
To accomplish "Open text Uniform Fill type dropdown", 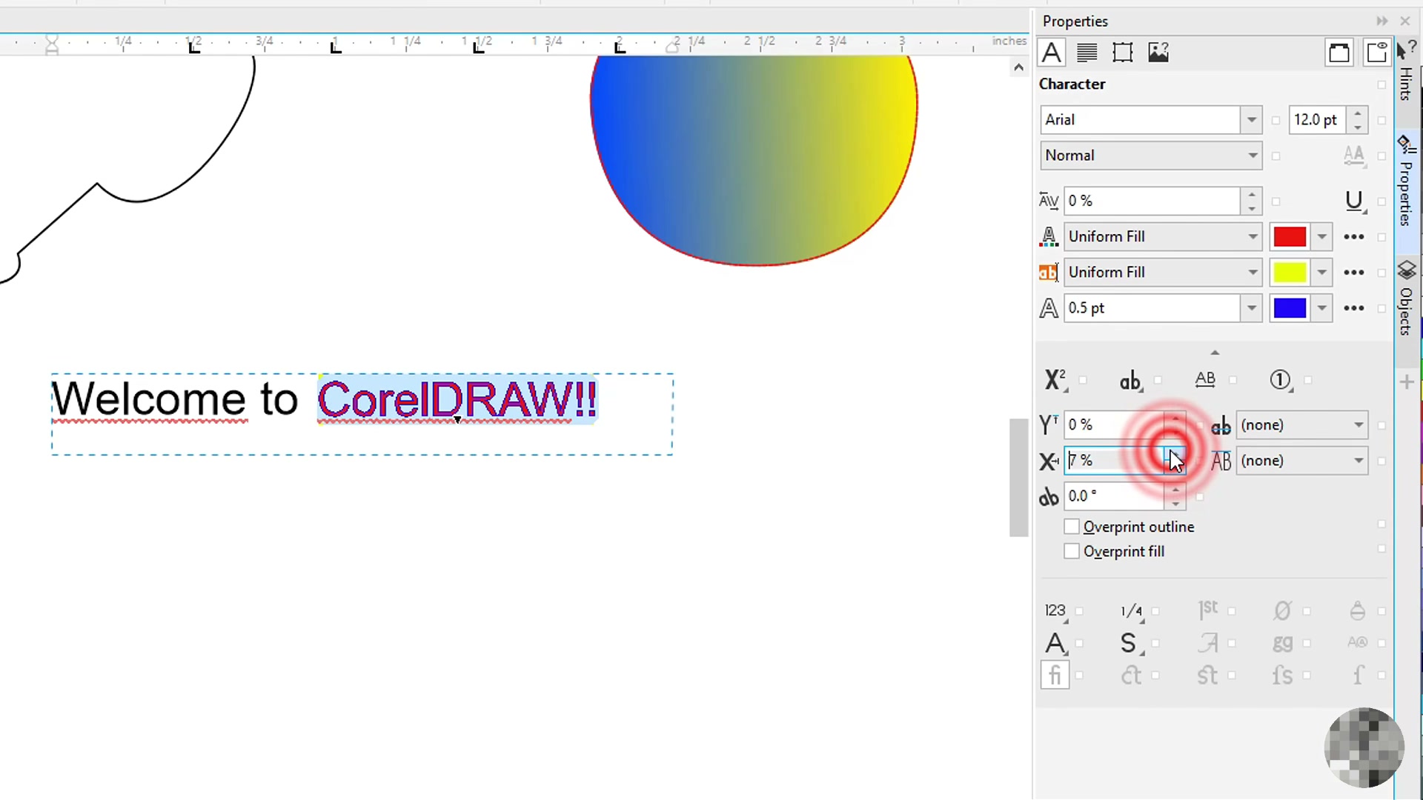I will coord(1252,236).
